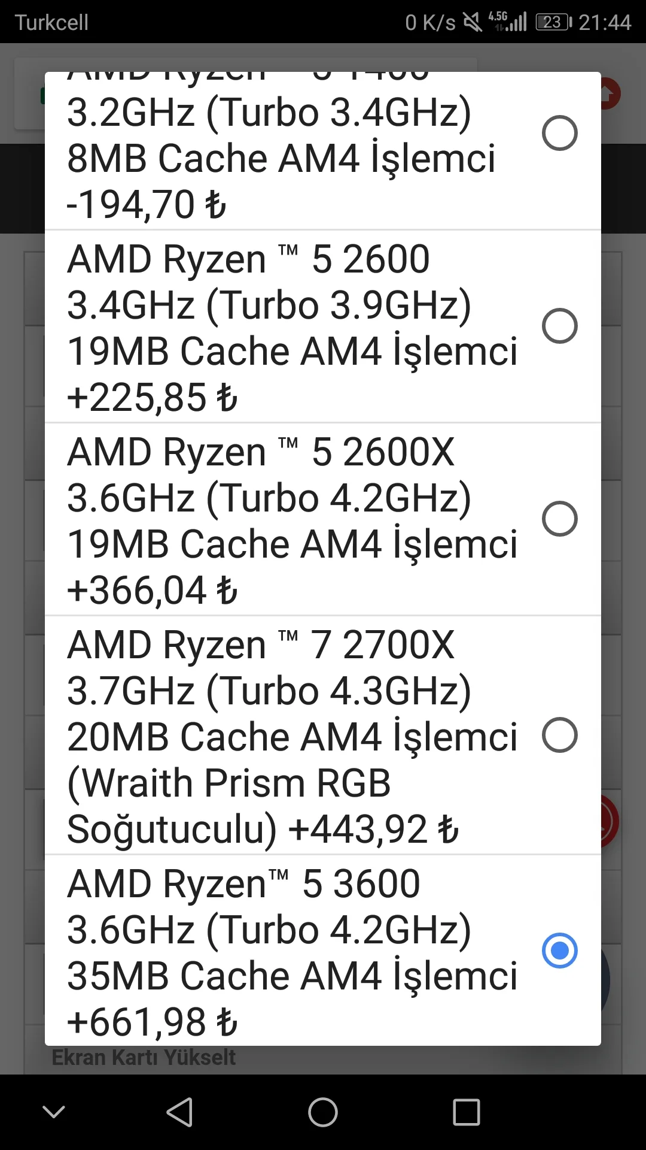Image resolution: width=646 pixels, height=1150 pixels.
Task: Tap the Ekran Kartı Yükselt label
Action: point(144,1058)
